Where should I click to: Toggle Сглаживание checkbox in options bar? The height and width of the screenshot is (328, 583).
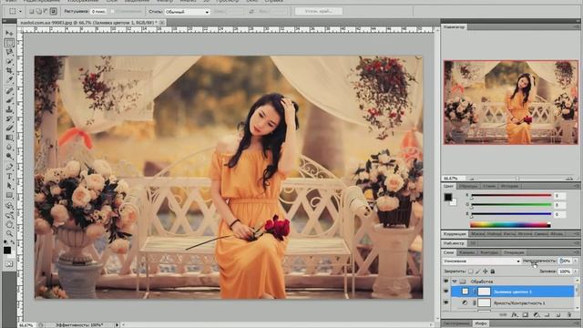click(113, 12)
